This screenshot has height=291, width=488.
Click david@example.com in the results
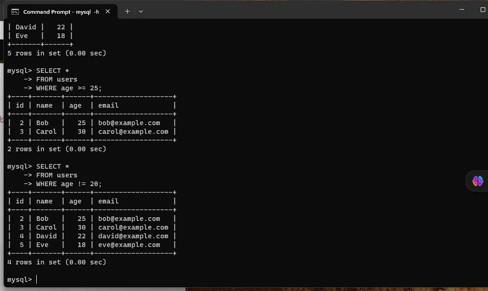click(133, 236)
